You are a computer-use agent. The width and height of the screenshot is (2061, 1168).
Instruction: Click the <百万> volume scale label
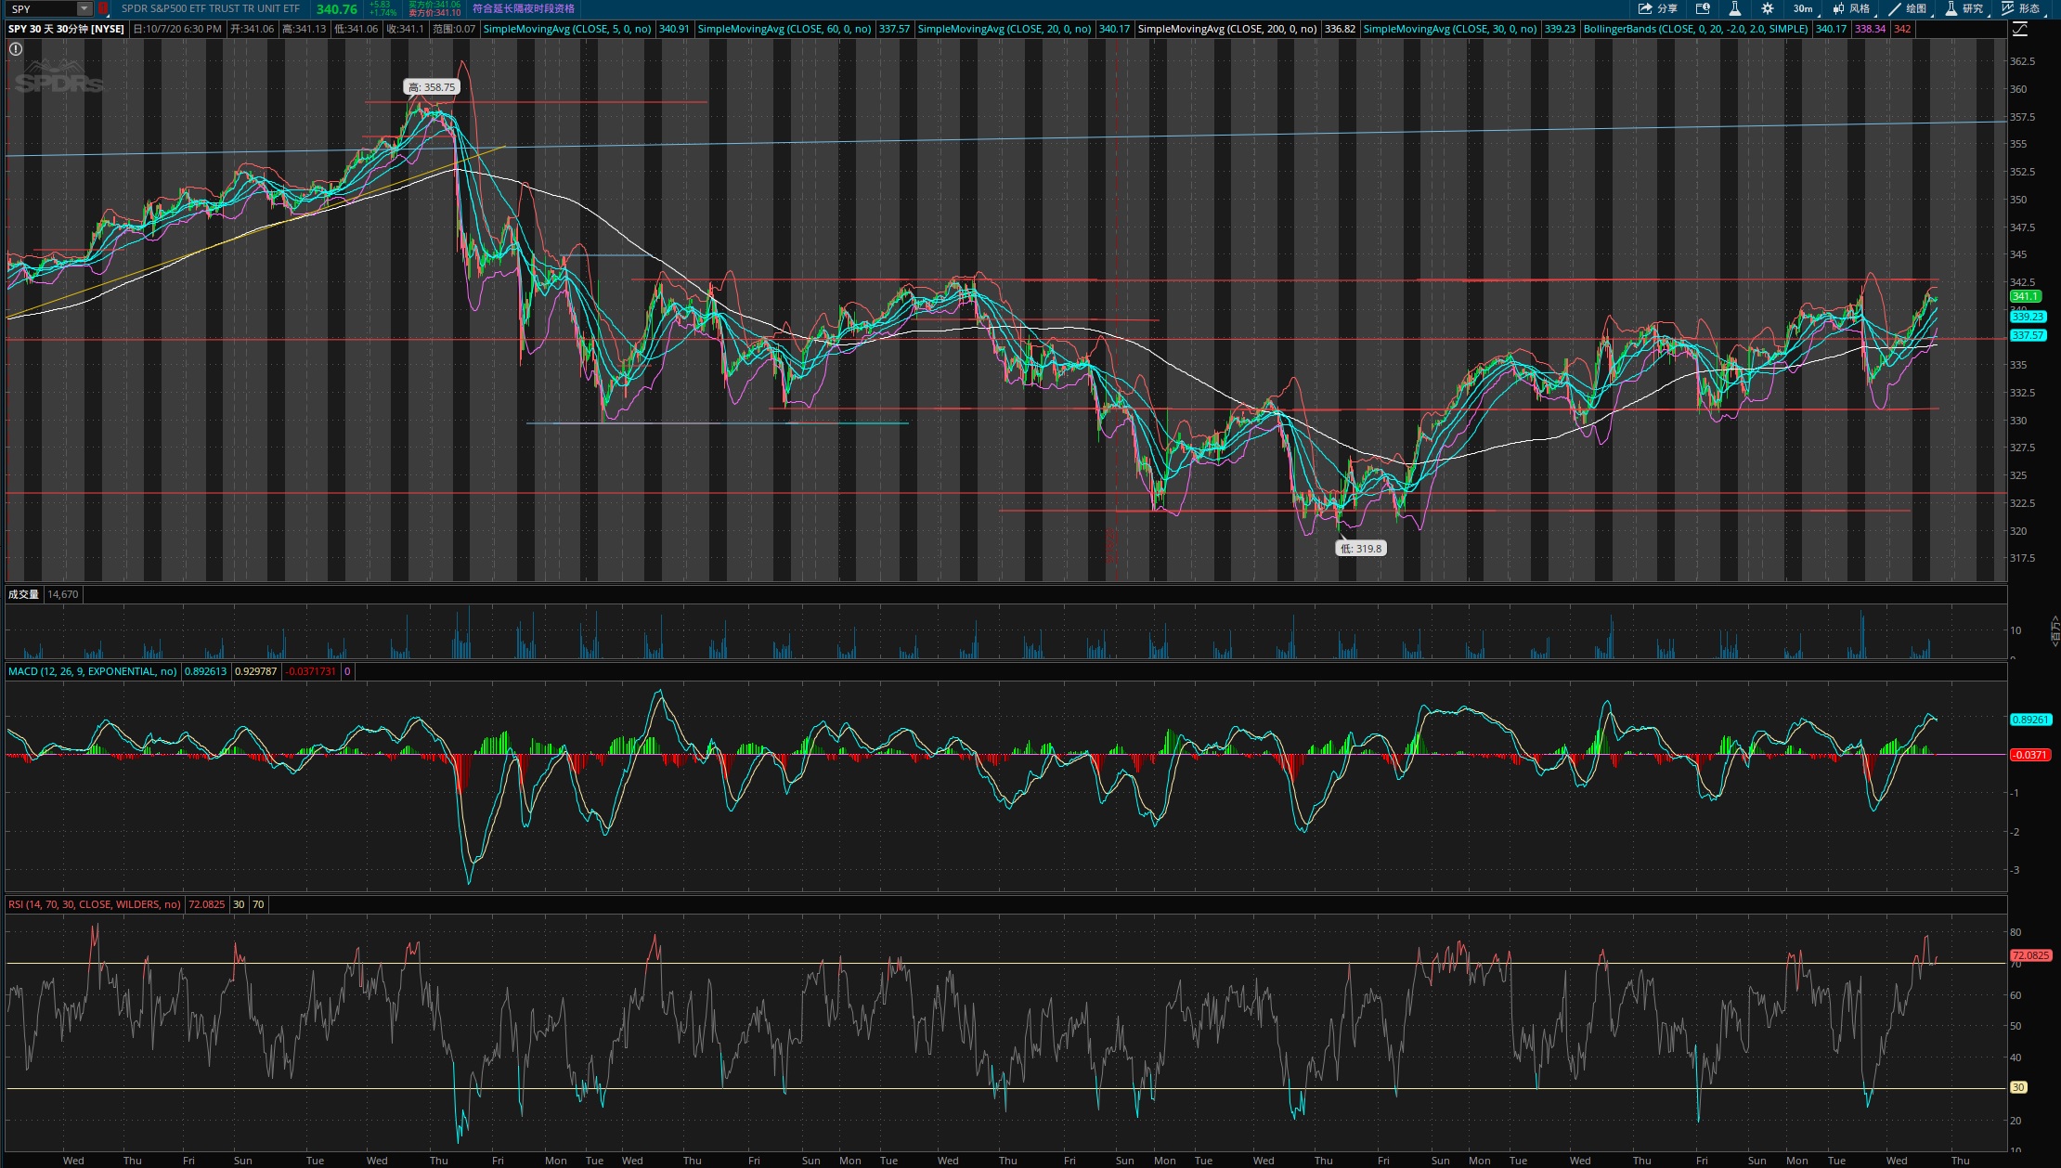pyautogui.click(x=2055, y=631)
